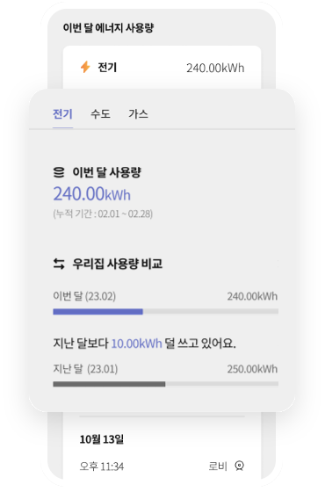Click the large blue 240.00kWh value
This screenshot has height=492, width=325.
[92, 193]
